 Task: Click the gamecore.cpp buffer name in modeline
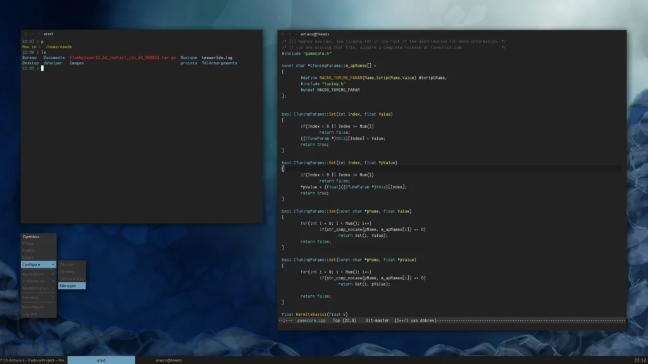point(311,320)
